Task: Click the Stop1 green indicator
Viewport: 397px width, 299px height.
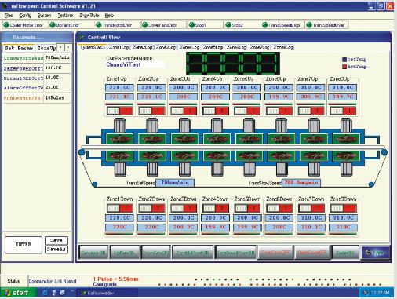Action: pos(191,25)
